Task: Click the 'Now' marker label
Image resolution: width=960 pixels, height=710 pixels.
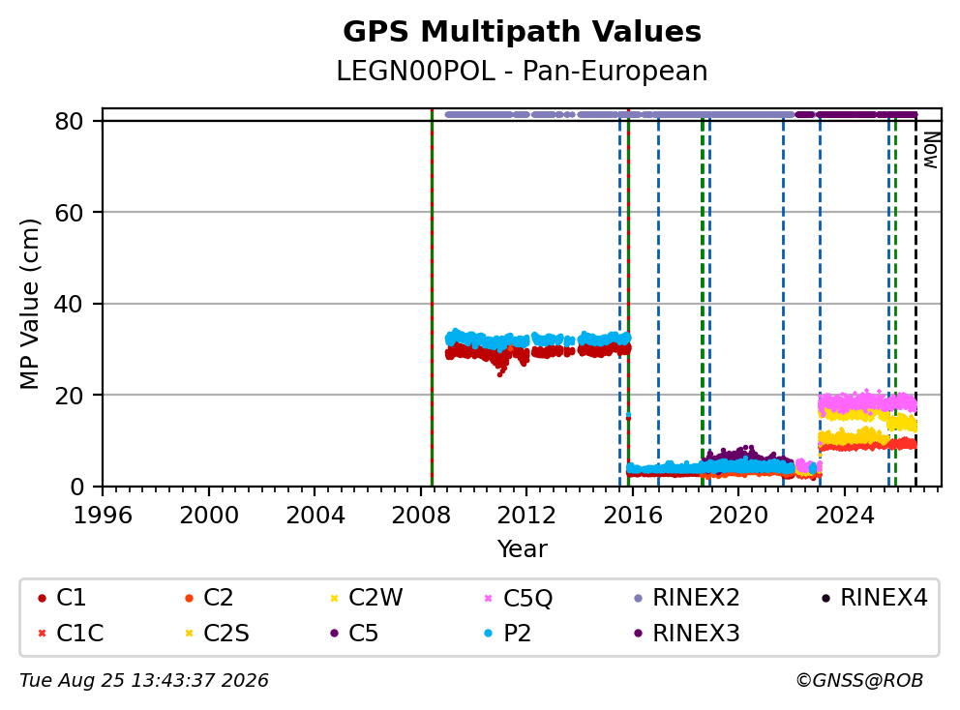Action: coord(931,151)
